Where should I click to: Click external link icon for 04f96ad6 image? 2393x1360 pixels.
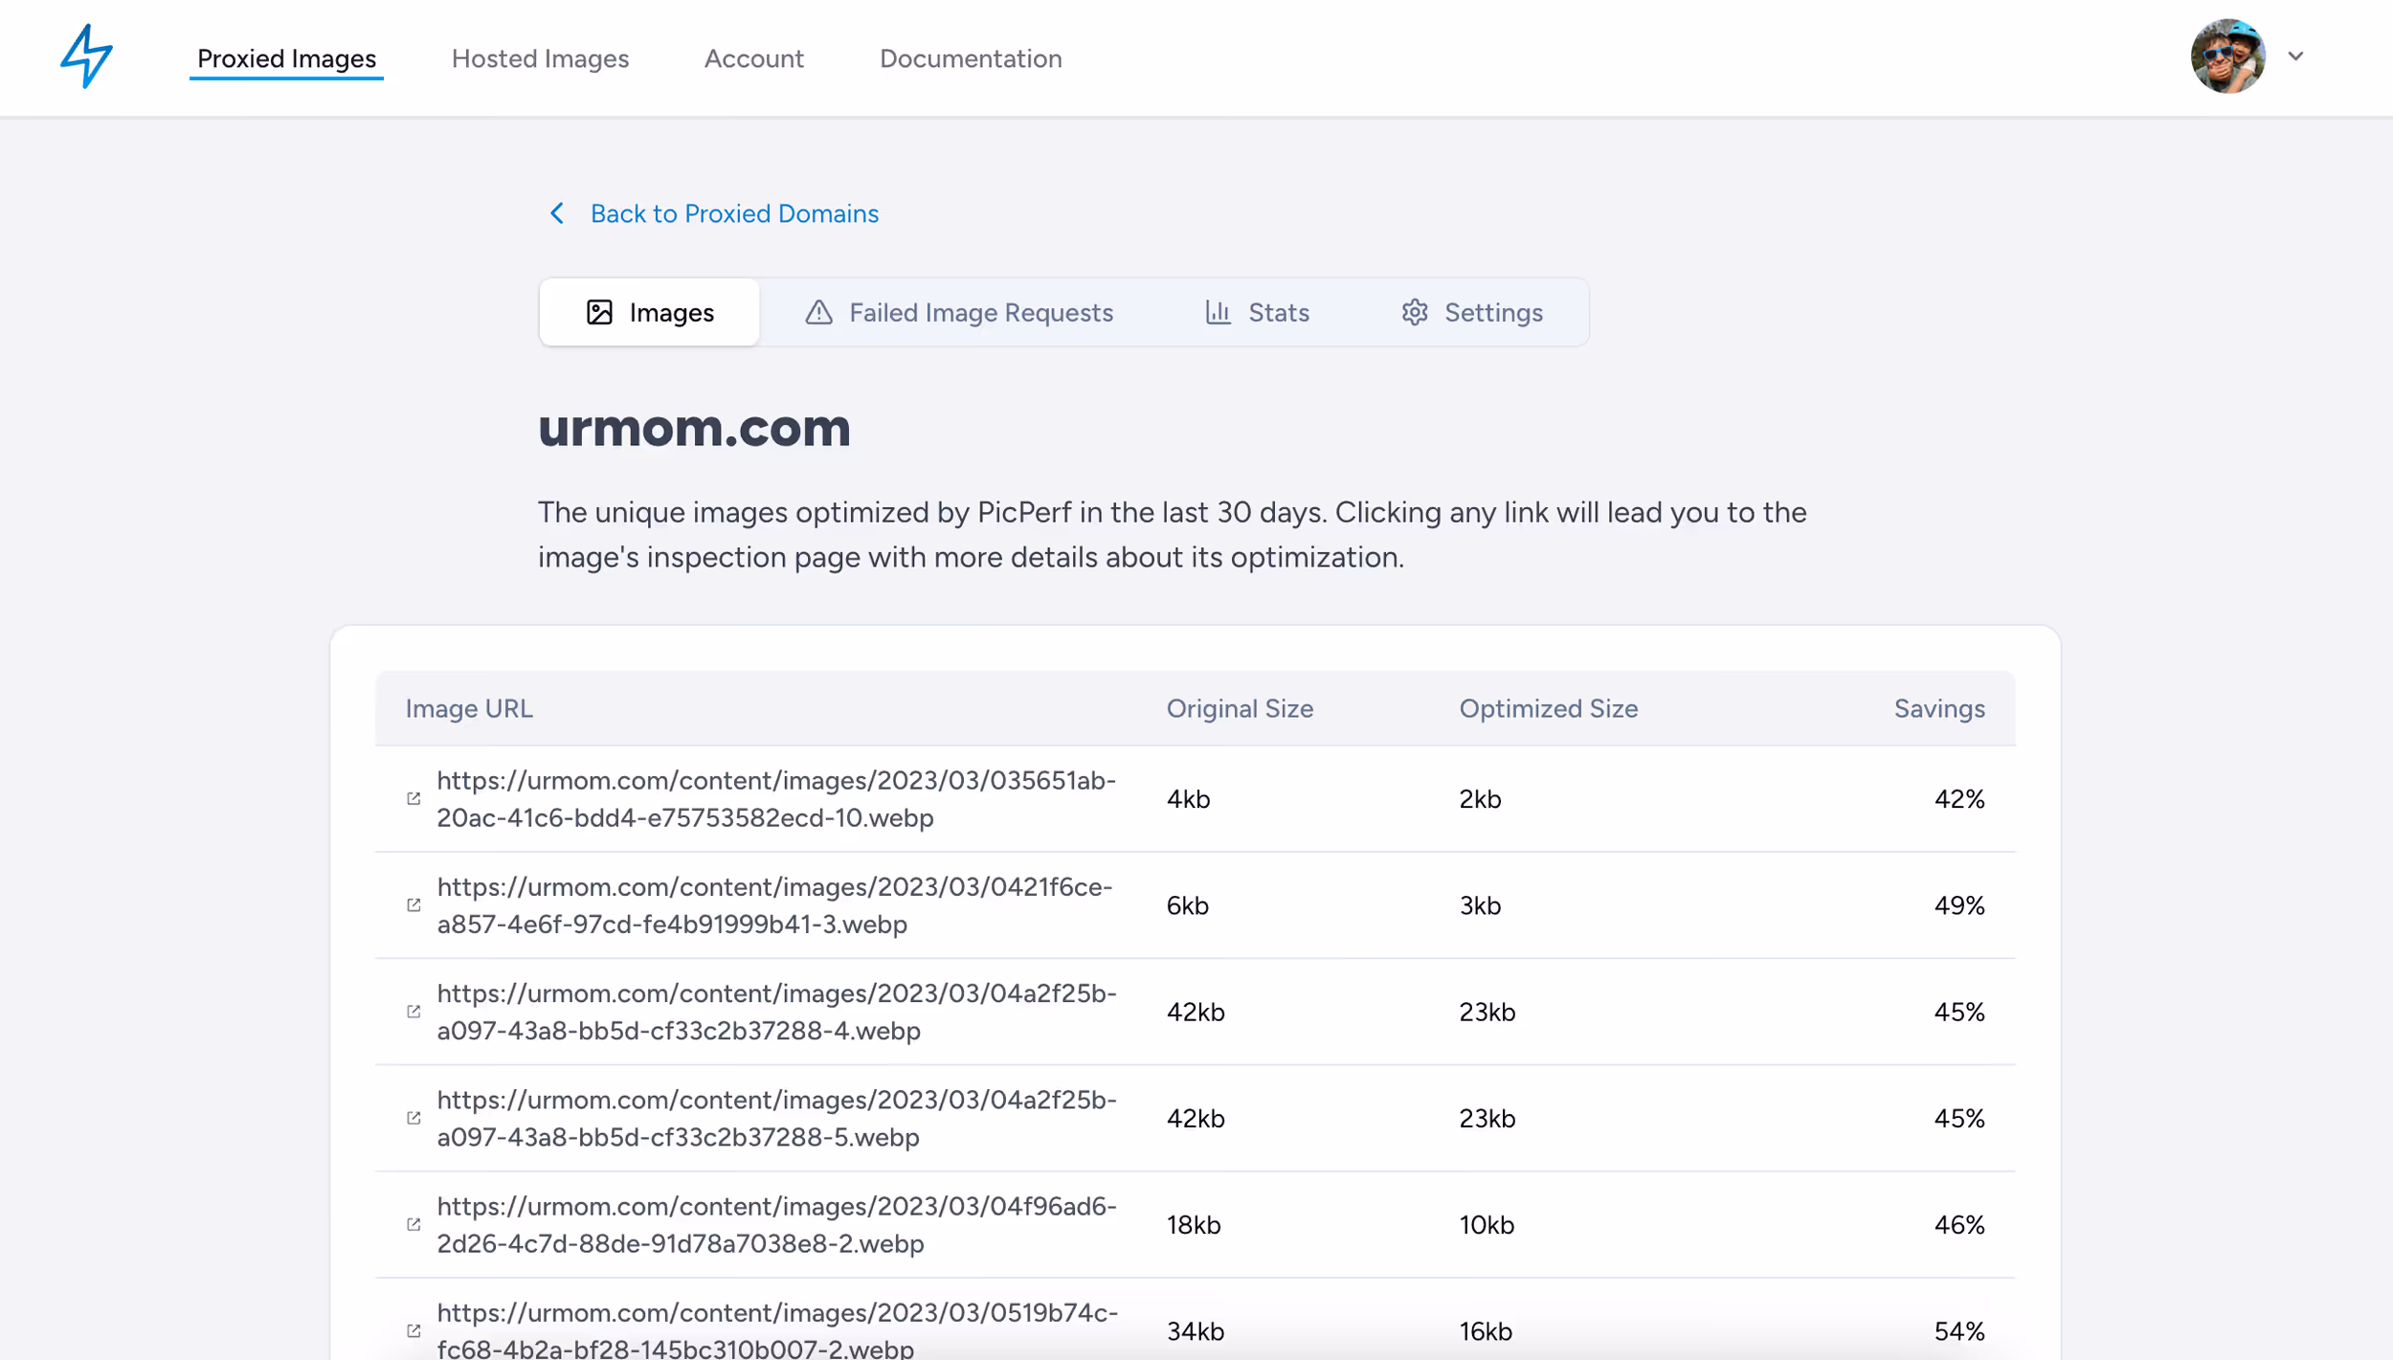pos(414,1224)
